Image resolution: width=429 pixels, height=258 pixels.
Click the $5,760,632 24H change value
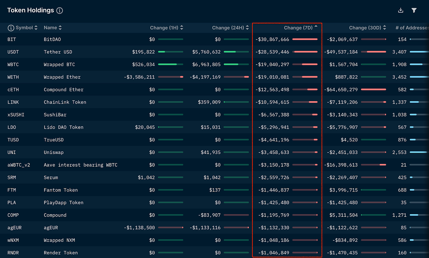click(x=206, y=52)
